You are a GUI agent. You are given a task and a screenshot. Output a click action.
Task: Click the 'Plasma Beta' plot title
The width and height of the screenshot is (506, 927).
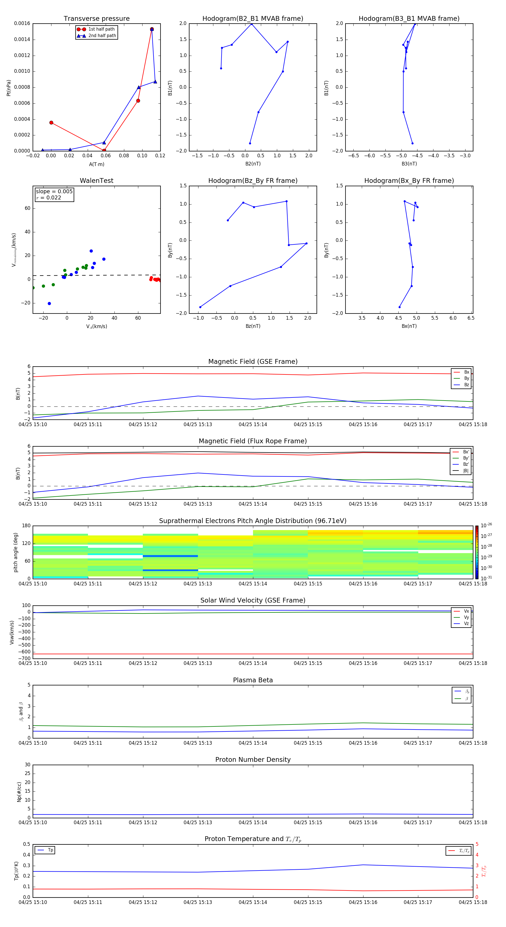coord(253,680)
